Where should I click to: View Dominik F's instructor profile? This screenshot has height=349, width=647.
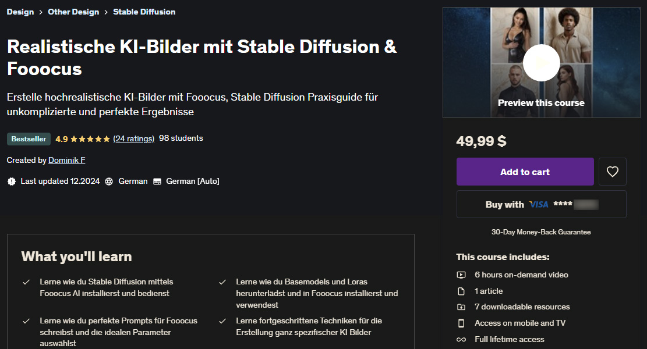(x=66, y=160)
